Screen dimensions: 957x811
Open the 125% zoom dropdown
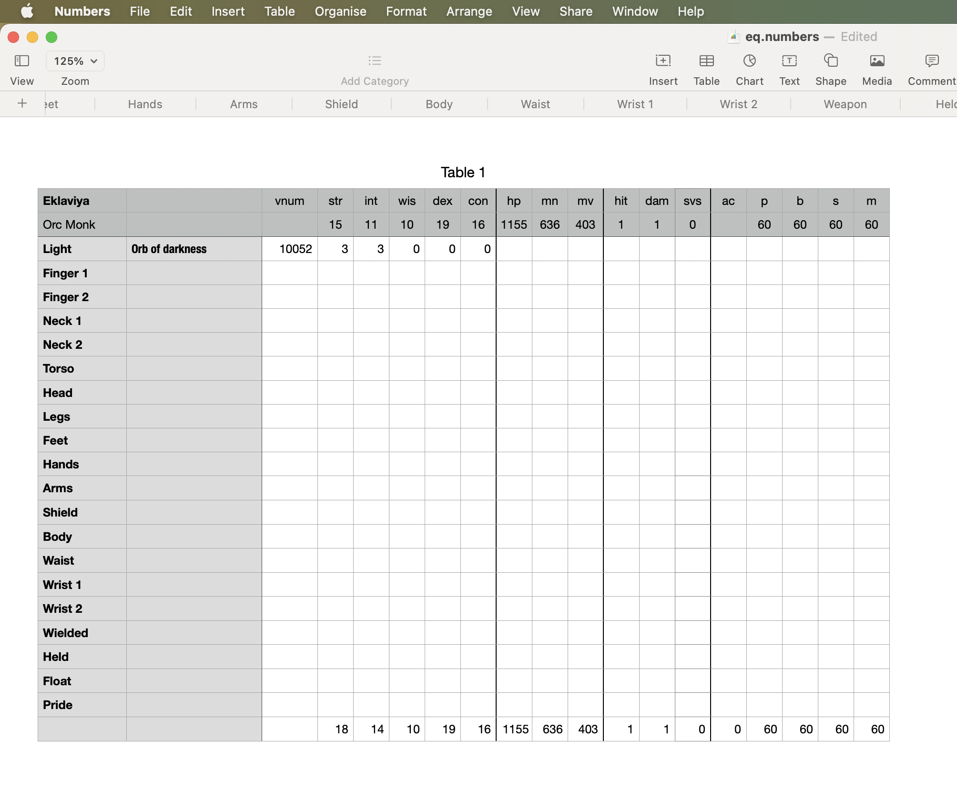tap(75, 61)
